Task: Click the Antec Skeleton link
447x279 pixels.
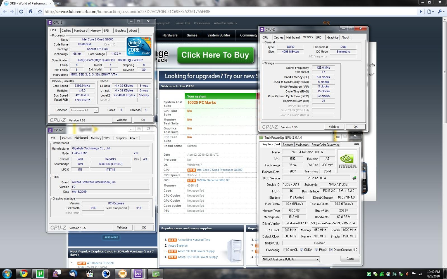Action: tap(178, 246)
